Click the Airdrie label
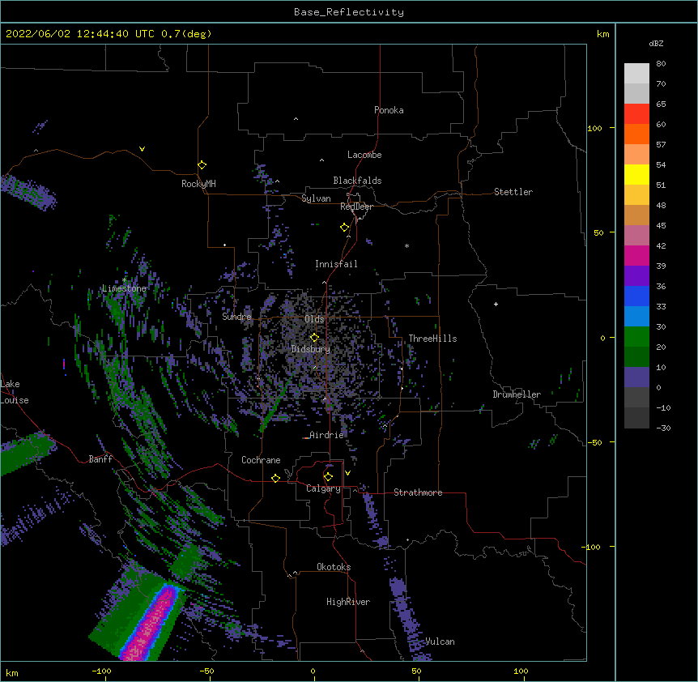698x682 pixels. point(326,435)
